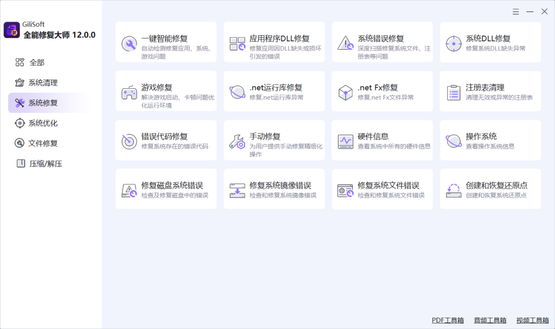This screenshot has width=555, height=329.
Task: Click the 系统DLL修复 crosshair icon
Action: click(x=454, y=43)
